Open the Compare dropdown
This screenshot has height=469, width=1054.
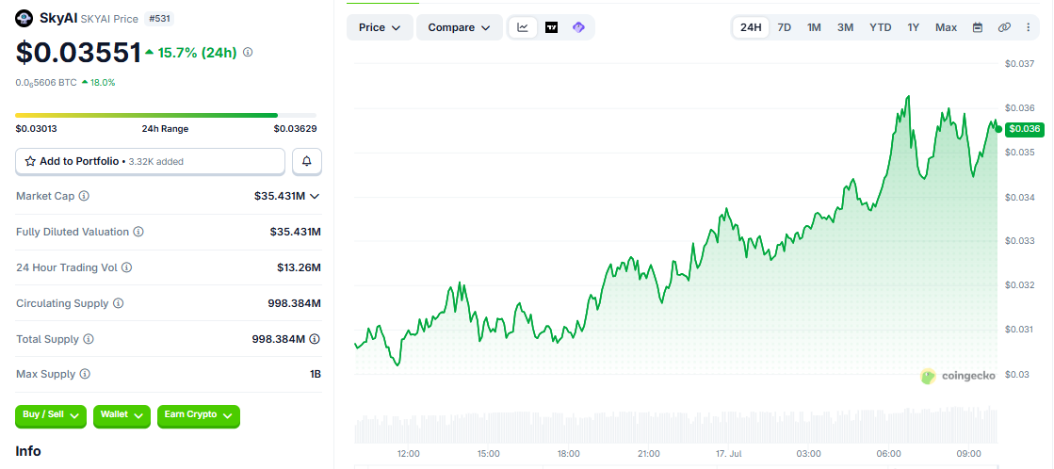(x=460, y=27)
